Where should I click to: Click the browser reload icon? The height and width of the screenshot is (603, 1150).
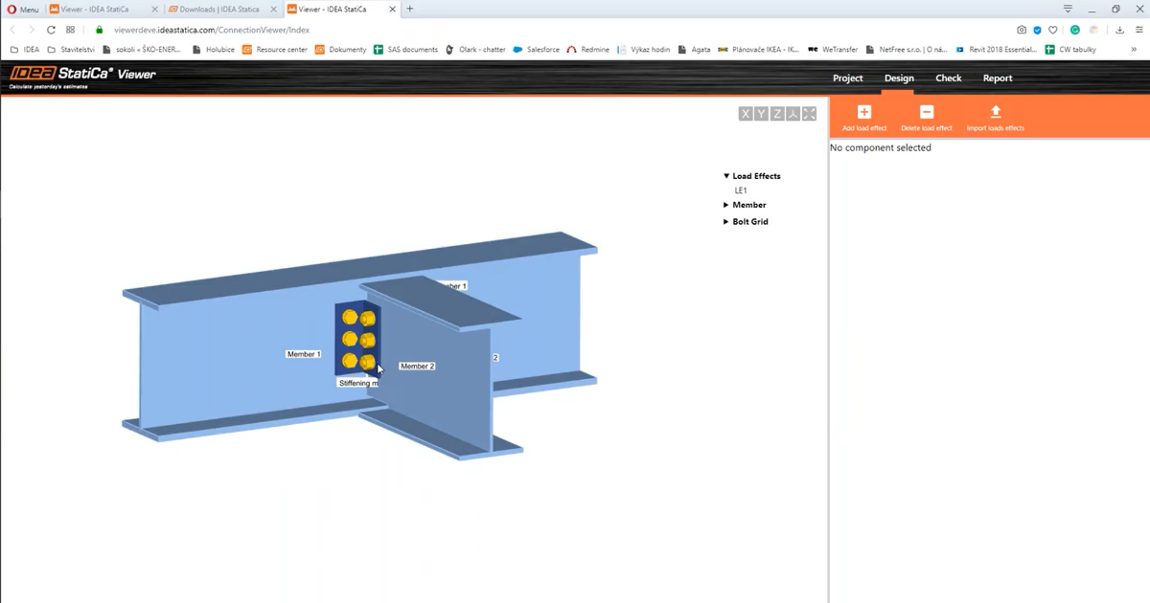click(x=51, y=30)
